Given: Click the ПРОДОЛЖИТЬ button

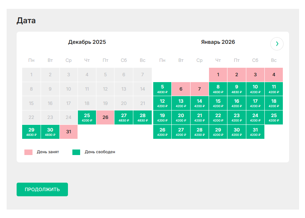Looking at the screenshot, I should pyautogui.click(x=42, y=189).
